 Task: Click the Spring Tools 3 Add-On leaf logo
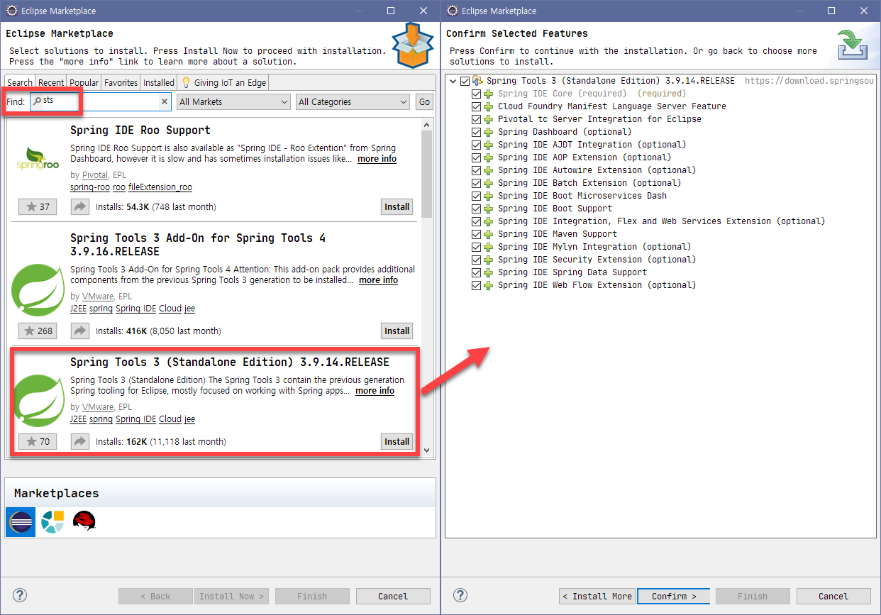38,289
